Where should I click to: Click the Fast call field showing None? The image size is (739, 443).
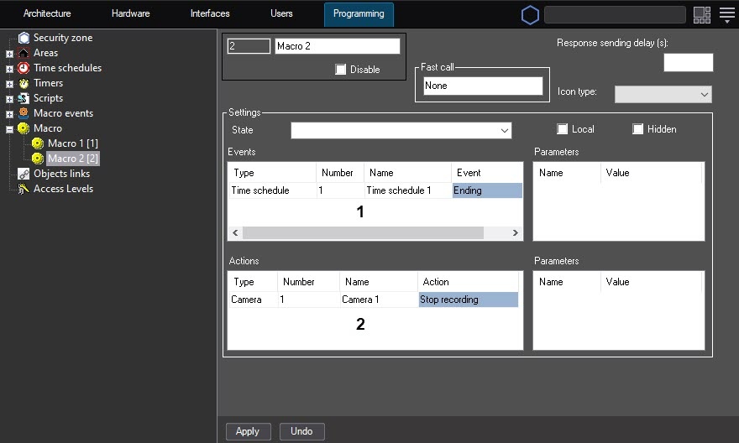[x=483, y=86]
